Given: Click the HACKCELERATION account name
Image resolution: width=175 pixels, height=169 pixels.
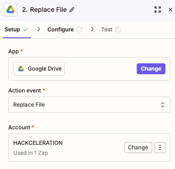Looking at the screenshot, I should (38, 143).
